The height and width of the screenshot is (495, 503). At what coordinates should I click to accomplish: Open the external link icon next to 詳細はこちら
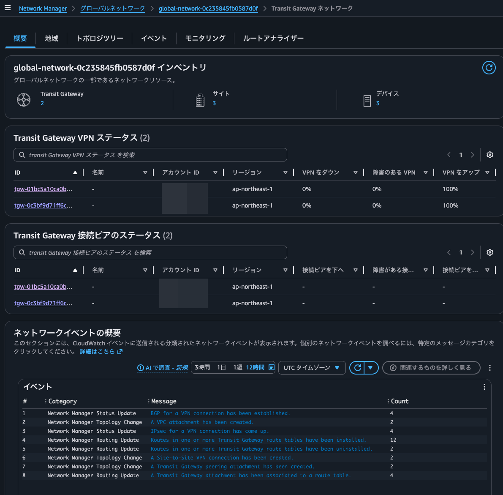pyautogui.click(x=120, y=352)
